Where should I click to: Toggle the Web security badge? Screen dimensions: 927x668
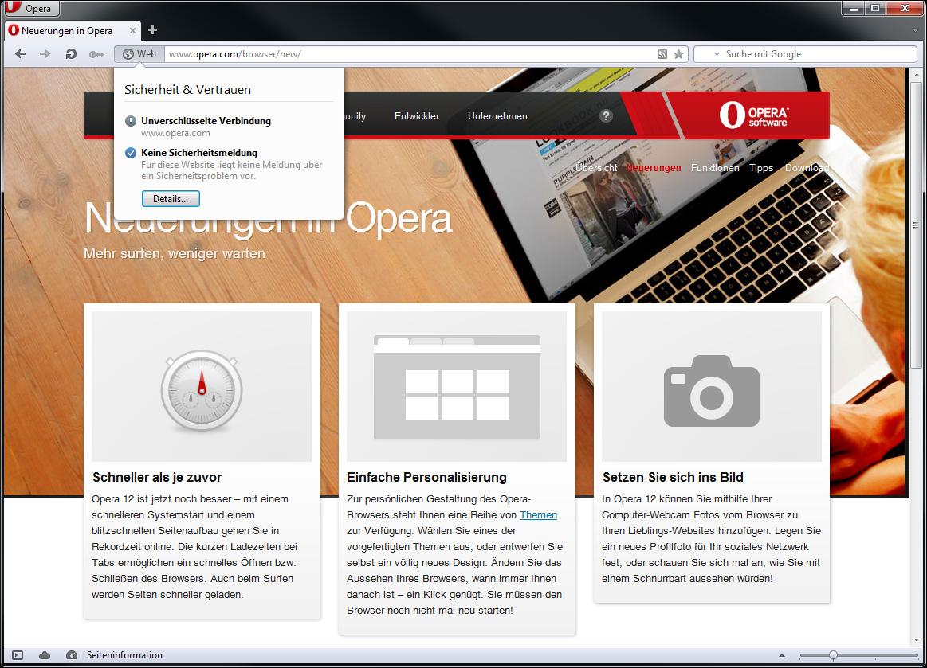coord(139,54)
